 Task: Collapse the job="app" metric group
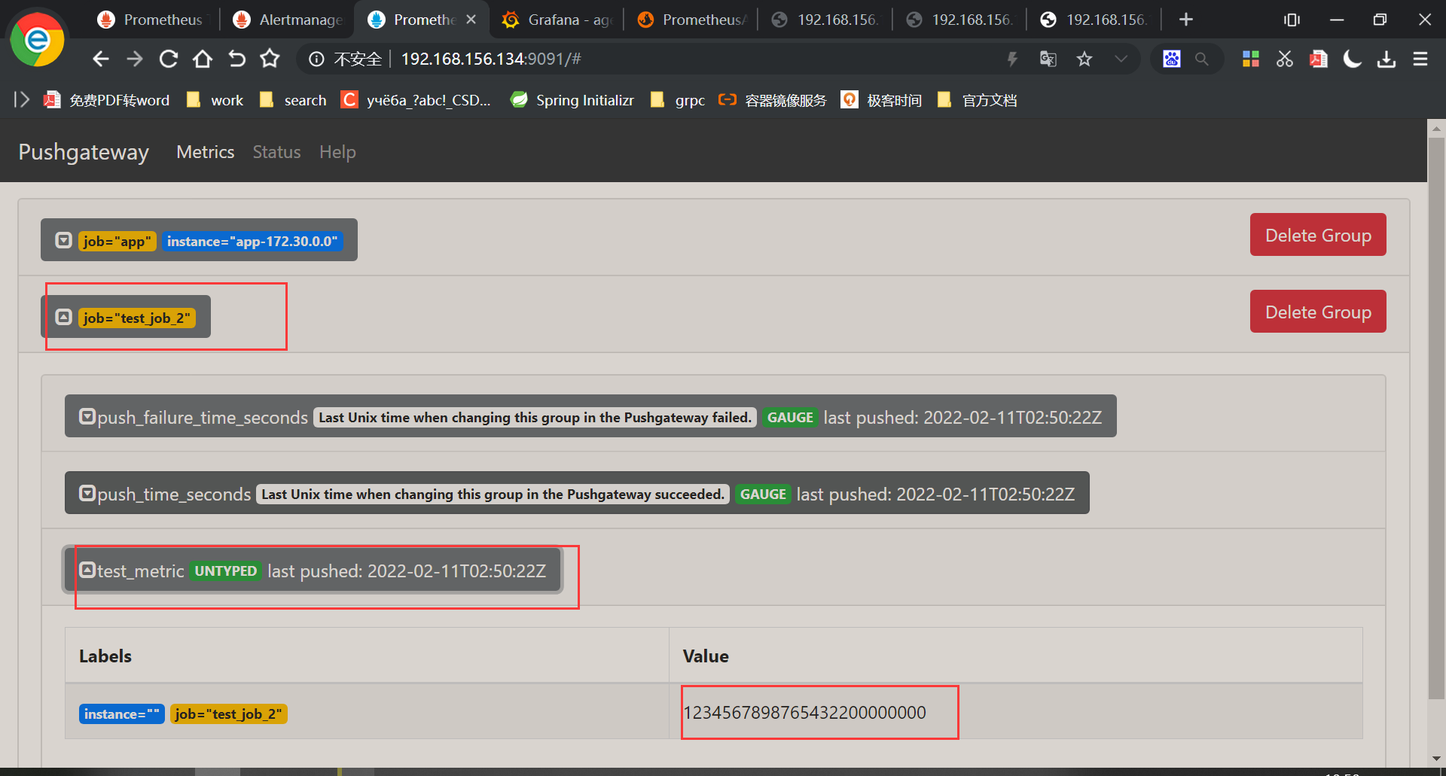tap(64, 240)
